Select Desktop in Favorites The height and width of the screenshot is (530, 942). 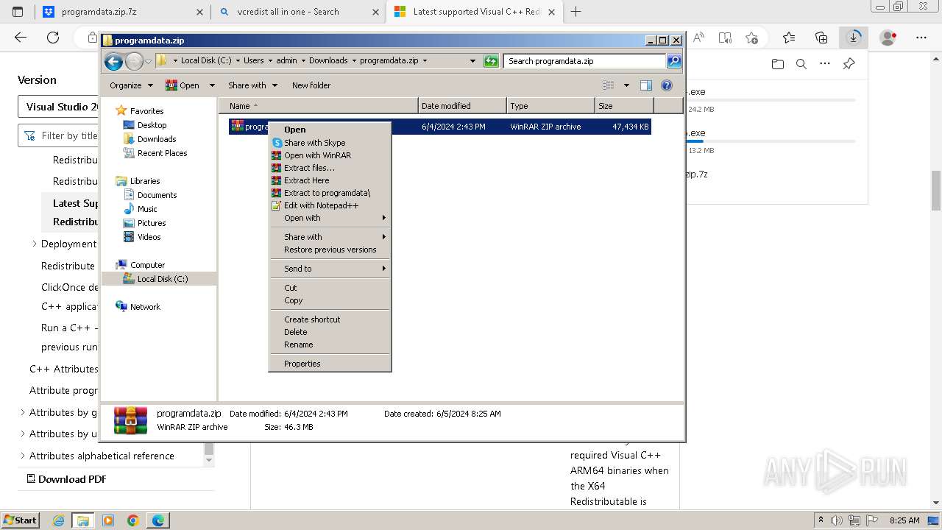point(152,125)
